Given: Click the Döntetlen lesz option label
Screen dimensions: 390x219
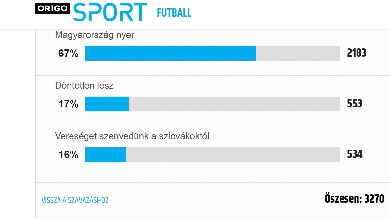Looking at the screenshot, I should 84,86.
